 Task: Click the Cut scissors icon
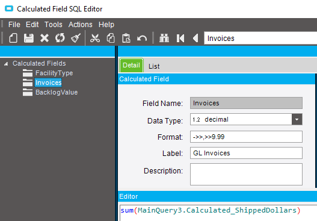[95, 38]
